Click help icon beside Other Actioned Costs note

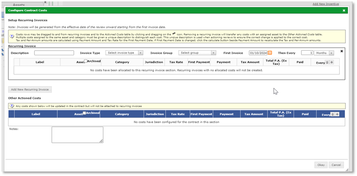[x=12, y=106]
